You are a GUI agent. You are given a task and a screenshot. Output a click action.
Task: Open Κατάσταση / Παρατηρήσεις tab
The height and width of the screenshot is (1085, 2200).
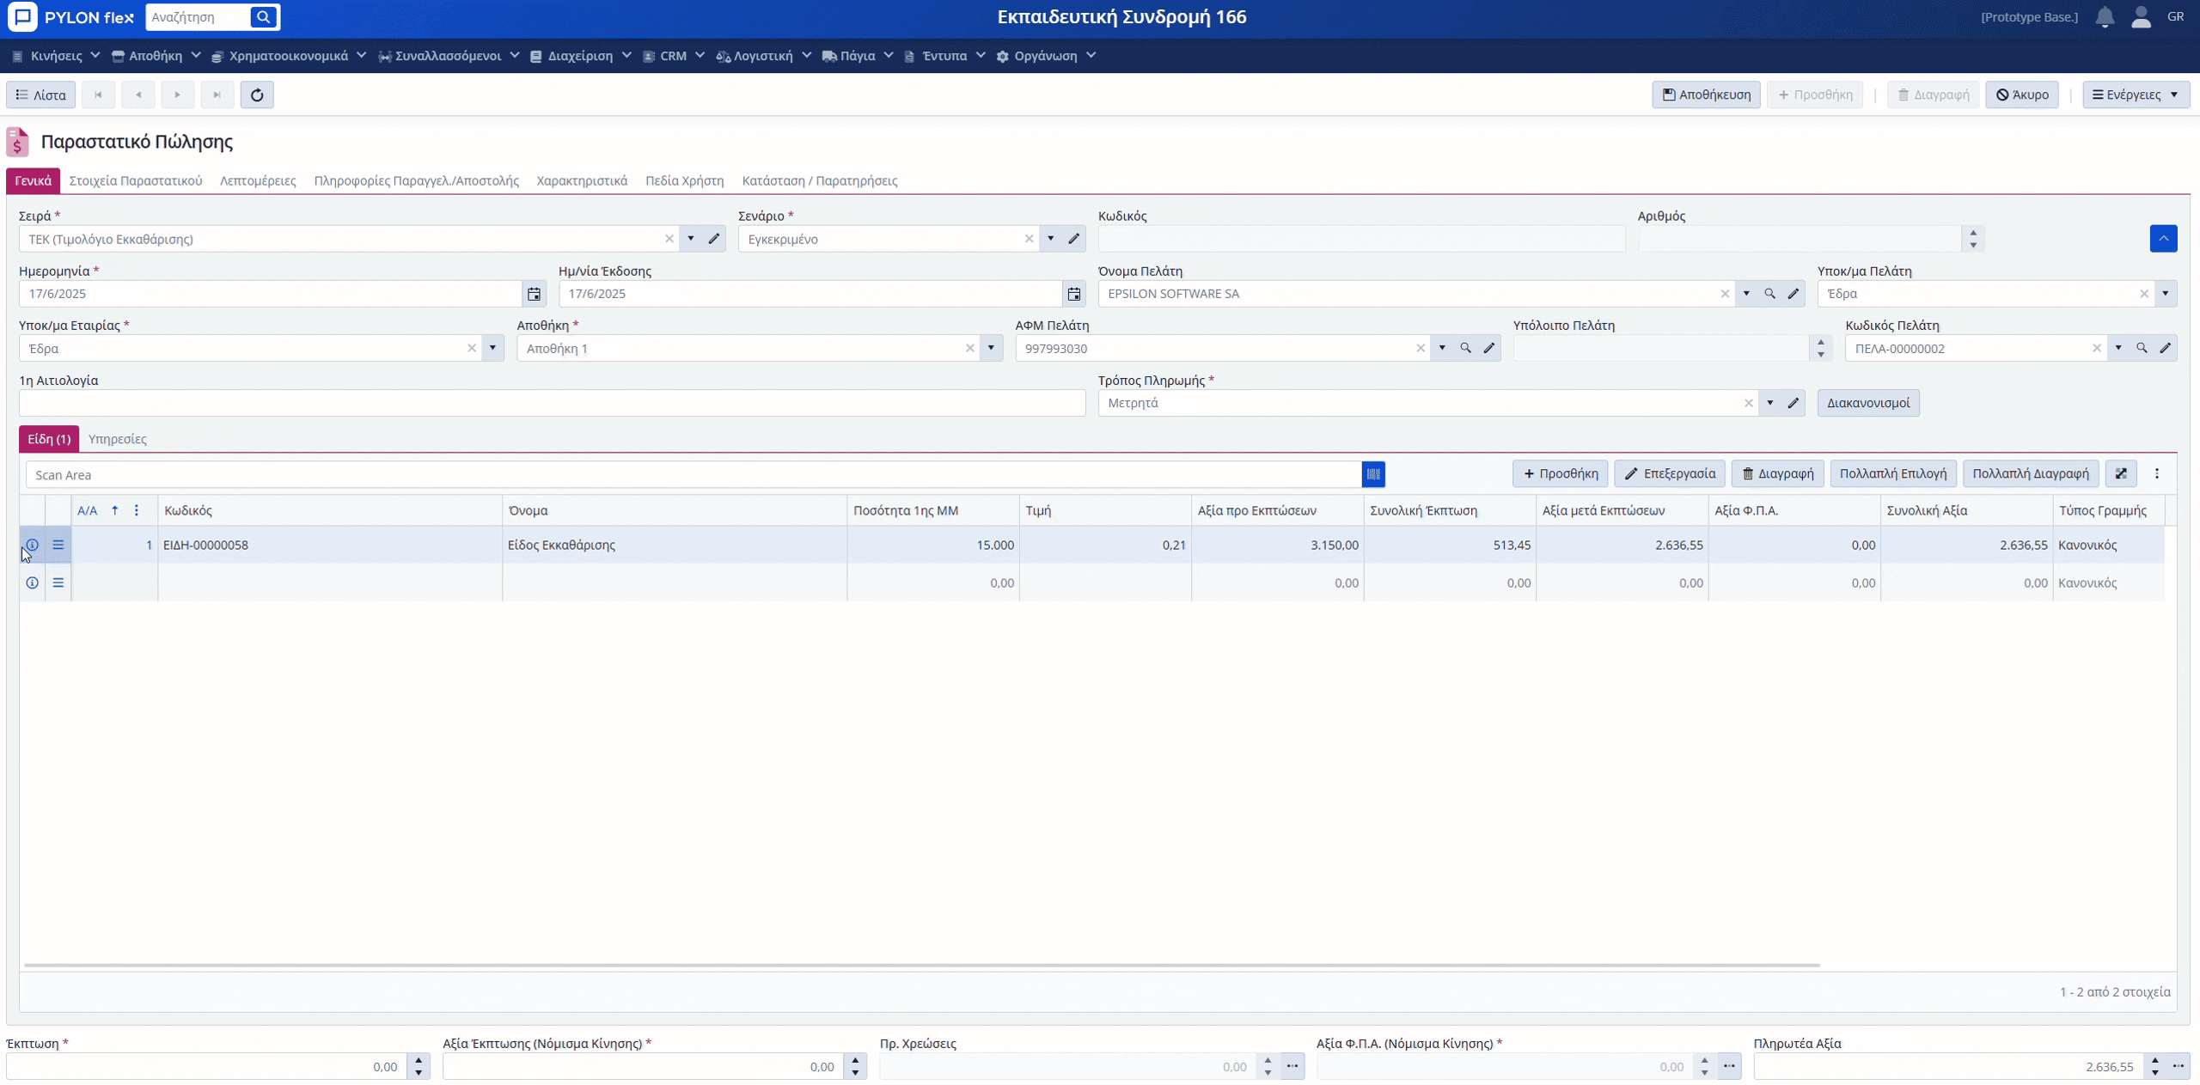pos(820,180)
